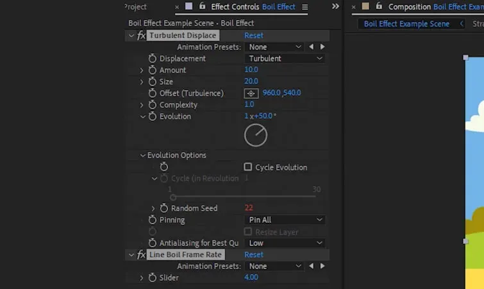The height and width of the screenshot is (289, 484).
Task: Toggle Cycle Evolution stopwatch icon
Action: (x=164, y=167)
